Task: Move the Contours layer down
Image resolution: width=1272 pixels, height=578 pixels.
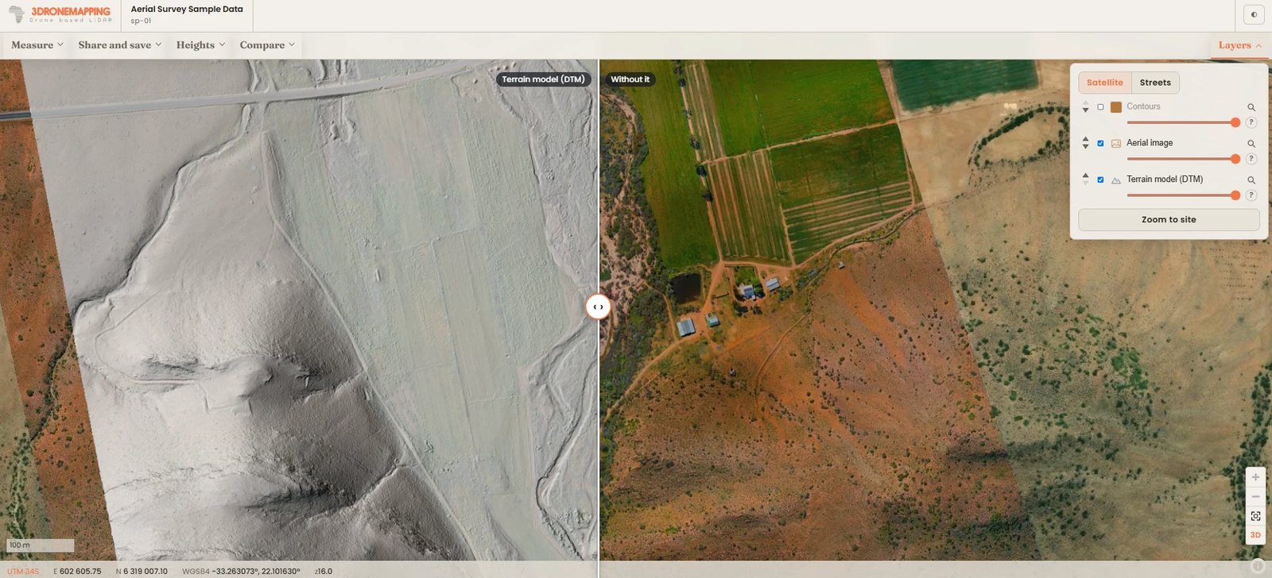Action: (1086, 110)
